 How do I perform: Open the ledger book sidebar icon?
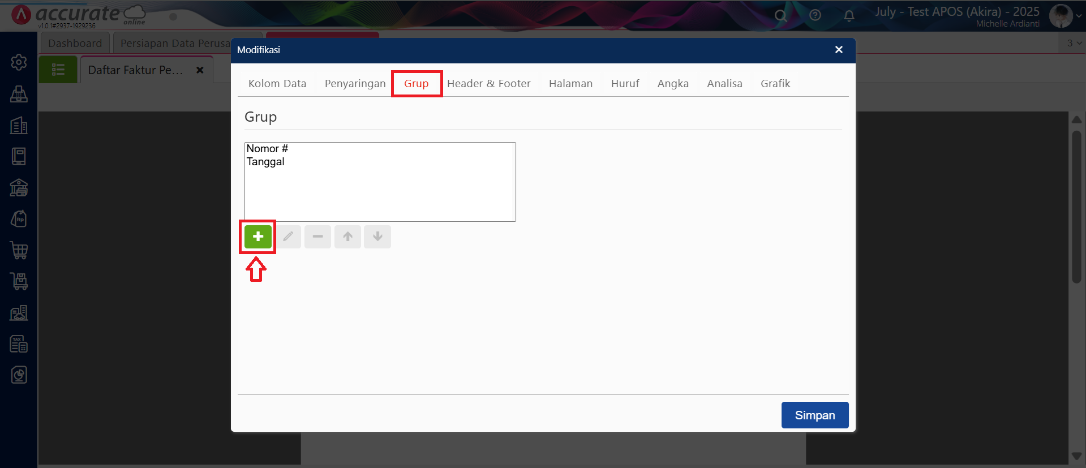point(19,156)
